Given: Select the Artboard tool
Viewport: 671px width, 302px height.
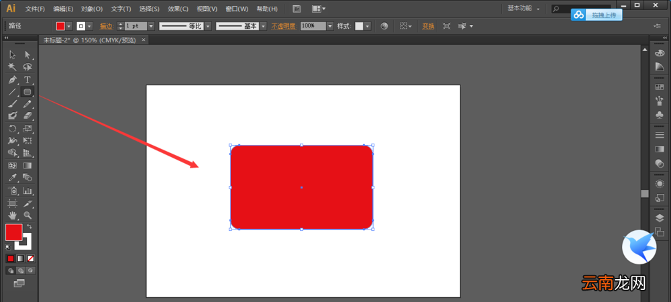Looking at the screenshot, I should 12,203.
